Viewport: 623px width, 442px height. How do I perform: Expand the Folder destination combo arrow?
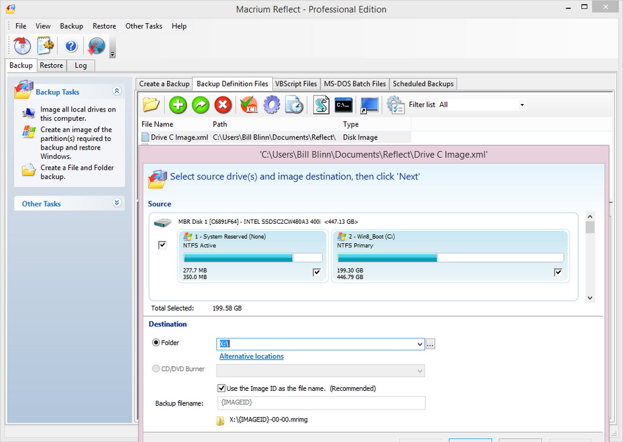419,344
